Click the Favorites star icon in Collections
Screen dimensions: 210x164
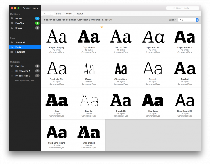click(x=12, y=66)
